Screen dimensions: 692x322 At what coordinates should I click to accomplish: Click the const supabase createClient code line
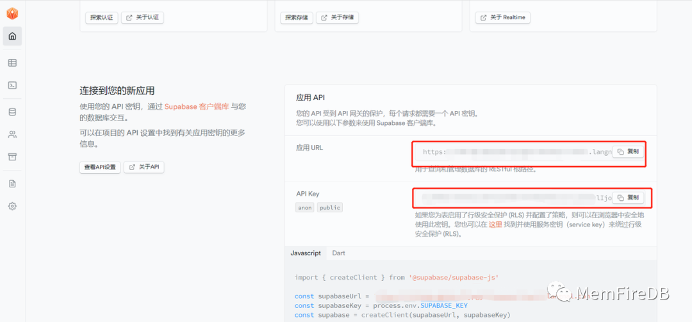402,315
